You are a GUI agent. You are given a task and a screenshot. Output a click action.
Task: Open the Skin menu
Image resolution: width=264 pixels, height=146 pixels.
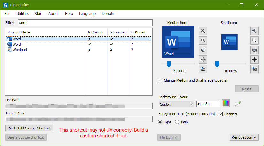38,14
